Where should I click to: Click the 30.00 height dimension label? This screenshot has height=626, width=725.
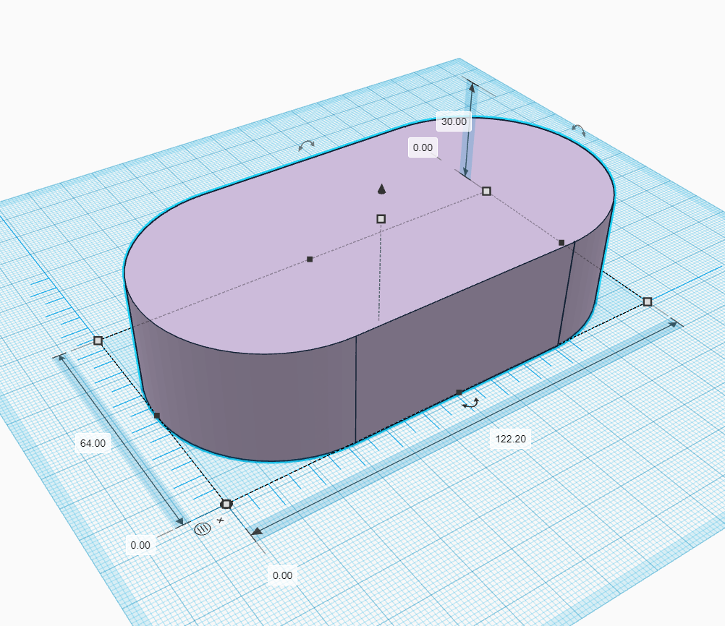pyautogui.click(x=452, y=122)
